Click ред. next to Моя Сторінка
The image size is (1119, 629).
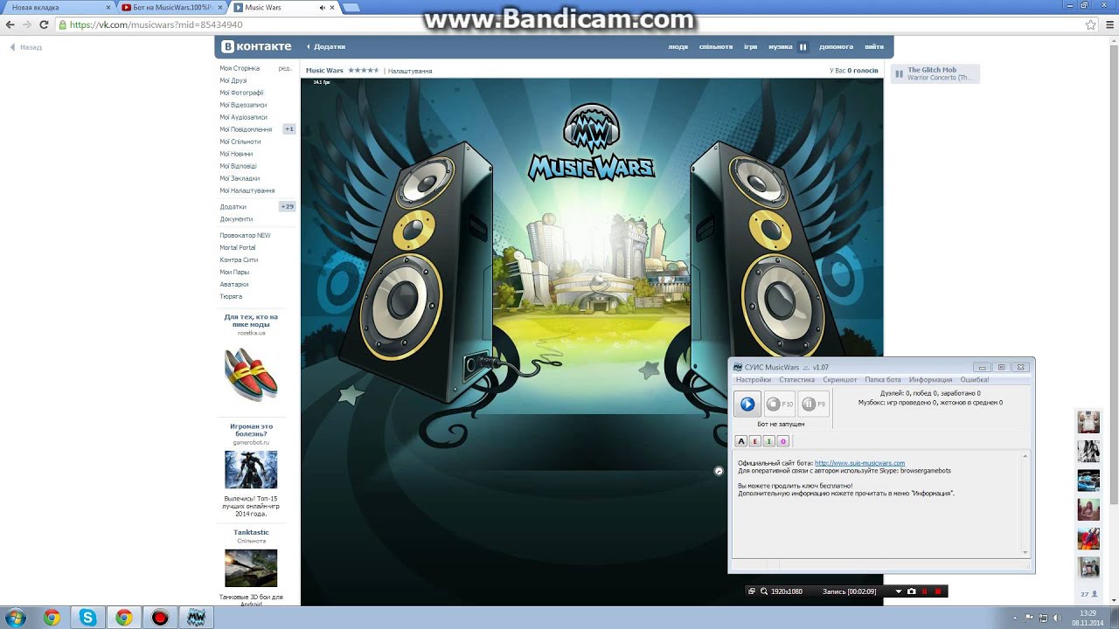(x=285, y=68)
